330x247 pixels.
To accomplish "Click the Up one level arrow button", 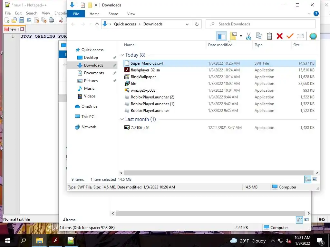I will (x=97, y=24).
